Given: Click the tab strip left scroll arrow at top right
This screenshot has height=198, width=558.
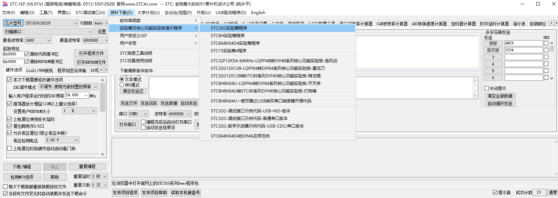Looking at the screenshot, I should tap(551, 23).
